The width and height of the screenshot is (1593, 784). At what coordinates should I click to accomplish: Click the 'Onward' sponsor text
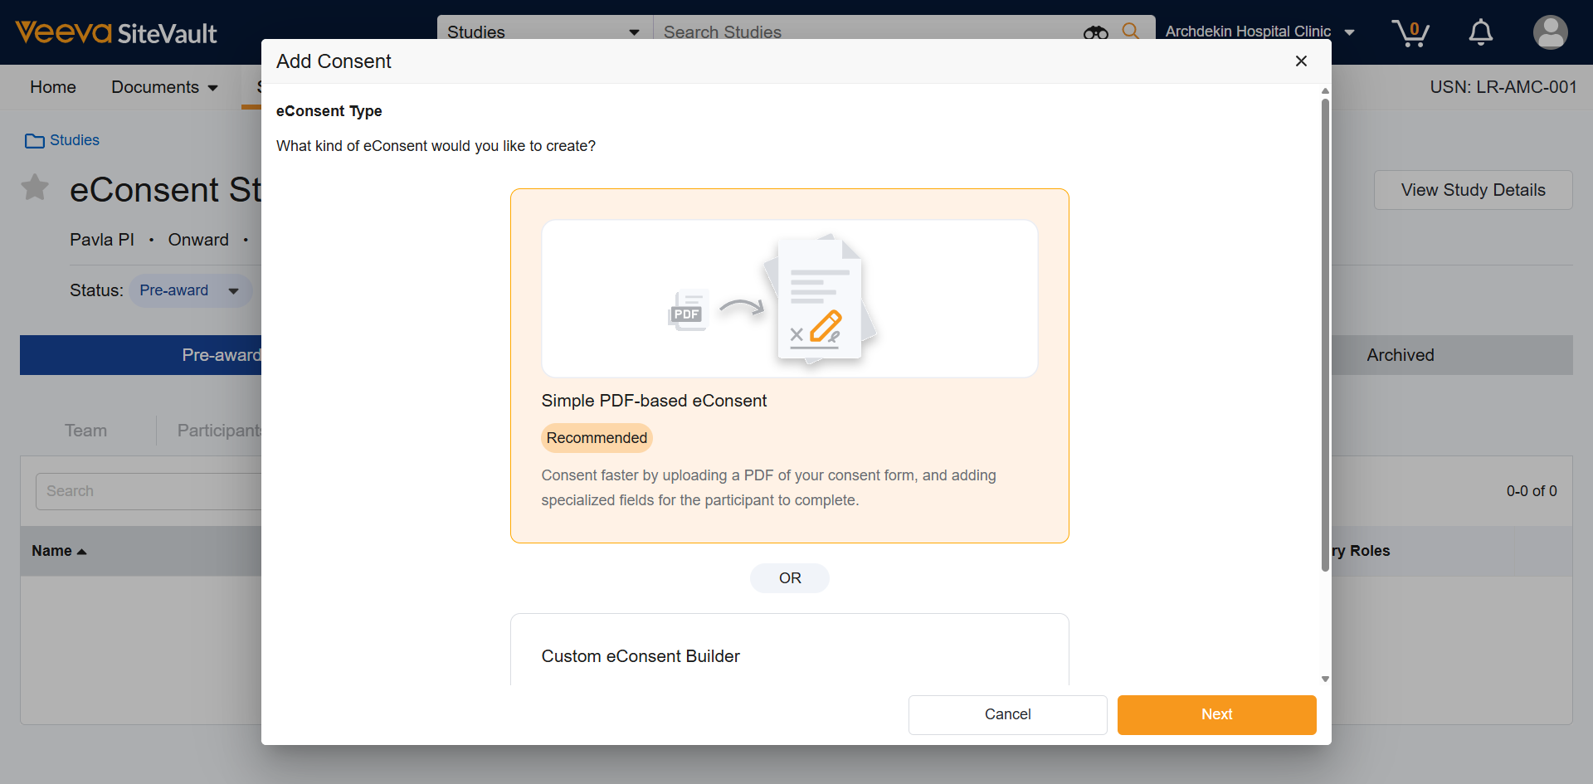(198, 240)
